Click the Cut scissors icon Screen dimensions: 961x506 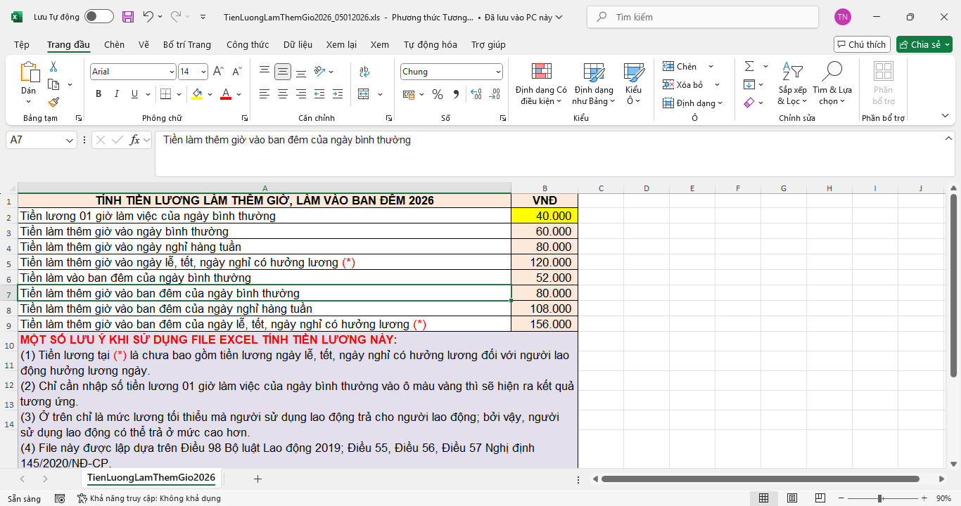[53, 67]
